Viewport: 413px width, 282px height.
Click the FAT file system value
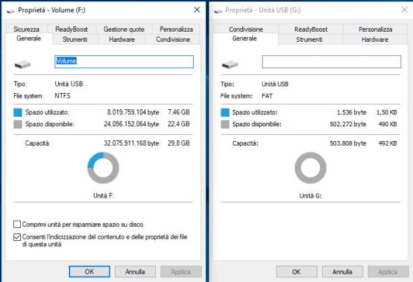coord(267,96)
